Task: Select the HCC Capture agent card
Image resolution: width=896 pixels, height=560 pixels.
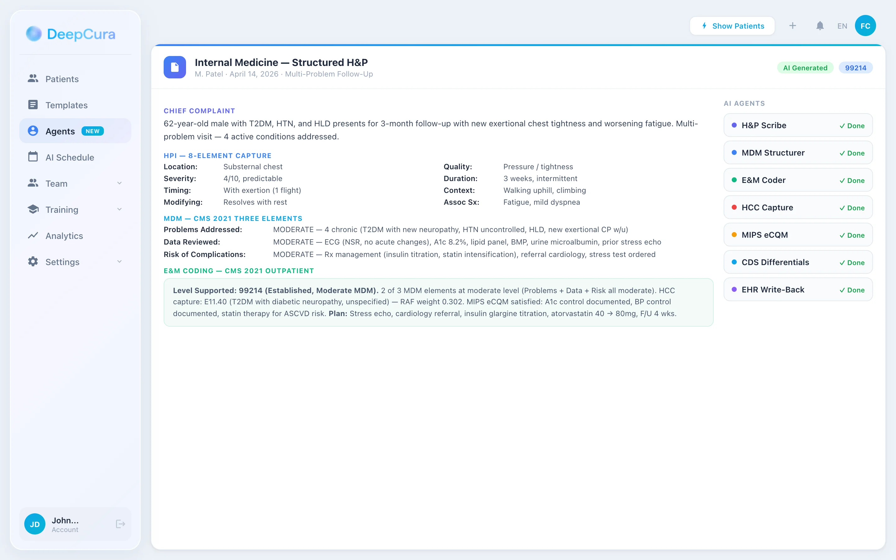Action: pyautogui.click(x=797, y=208)
